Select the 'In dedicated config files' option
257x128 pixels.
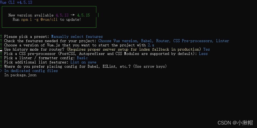(31, 71)
